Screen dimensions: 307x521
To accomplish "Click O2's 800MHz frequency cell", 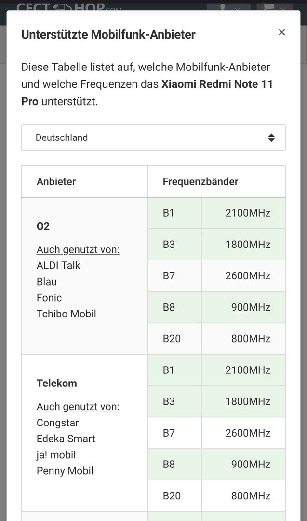I will point(243,339).
